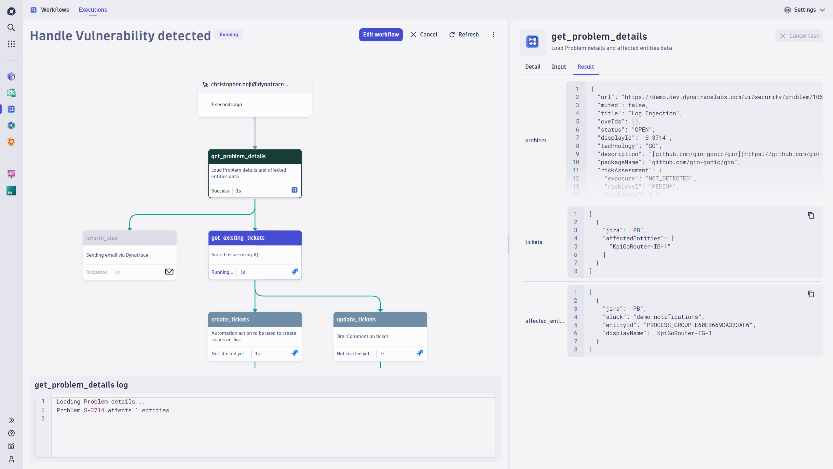Copy the affected_entities JSON result
This screenshot has height=469, width=833.
[x=811, y=294]
